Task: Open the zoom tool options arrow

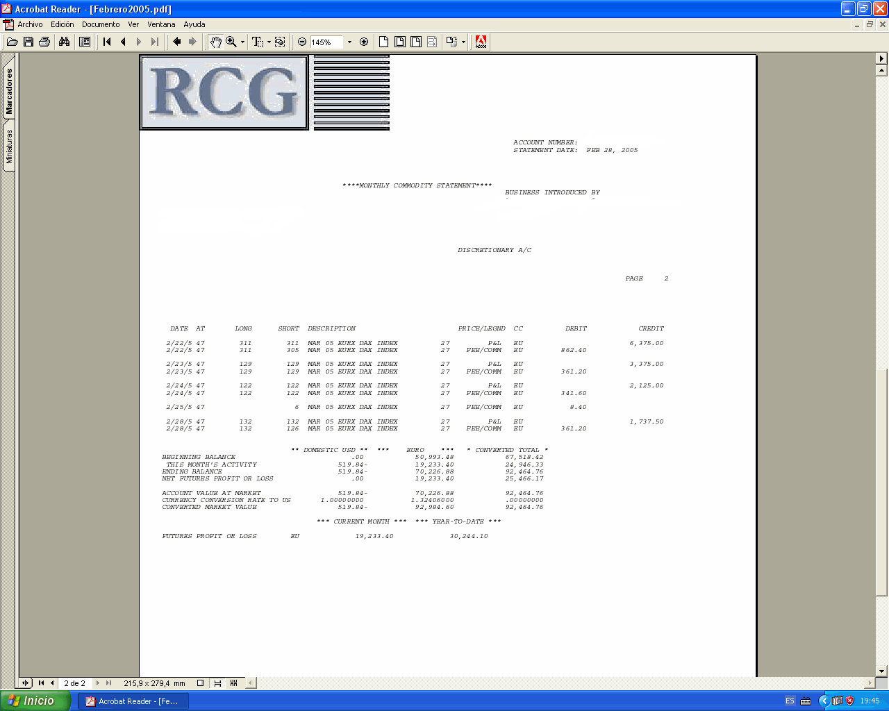Action: 242,42
